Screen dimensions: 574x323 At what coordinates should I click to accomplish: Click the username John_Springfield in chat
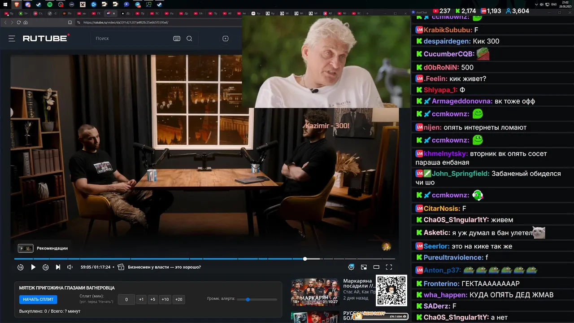[x=461, y=174]
